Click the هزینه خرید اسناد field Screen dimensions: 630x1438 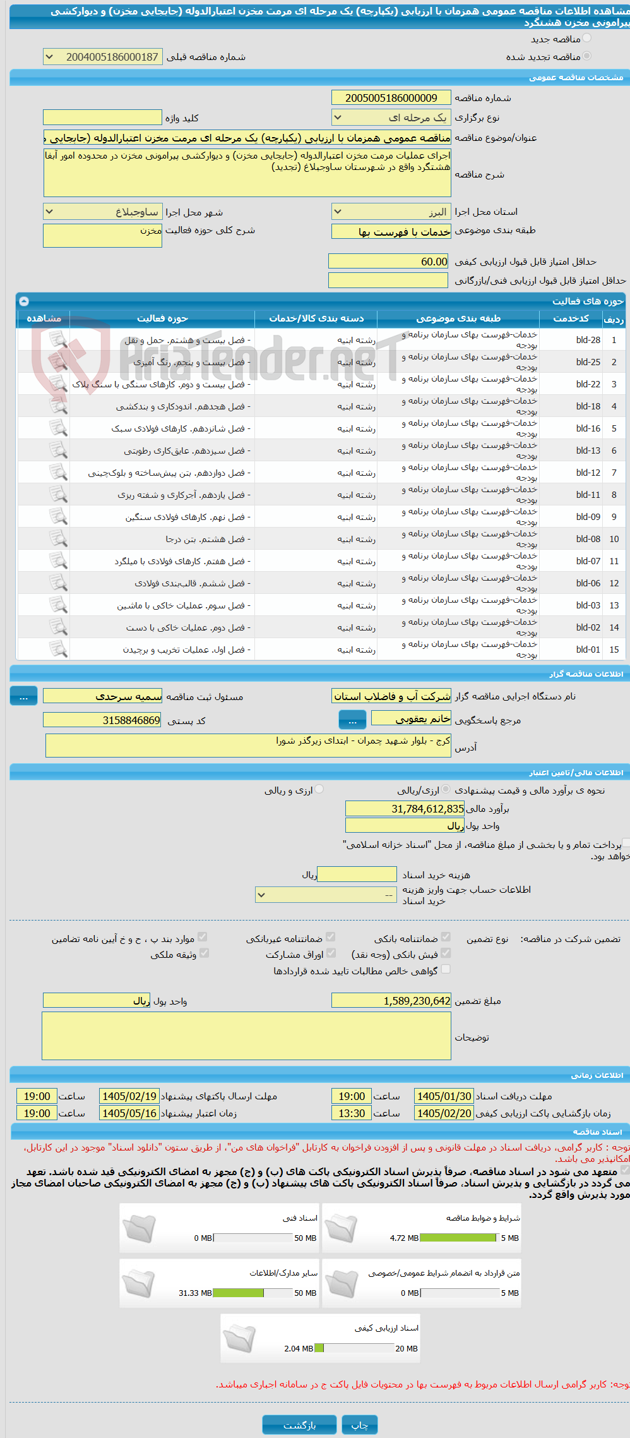coord(357,874)
